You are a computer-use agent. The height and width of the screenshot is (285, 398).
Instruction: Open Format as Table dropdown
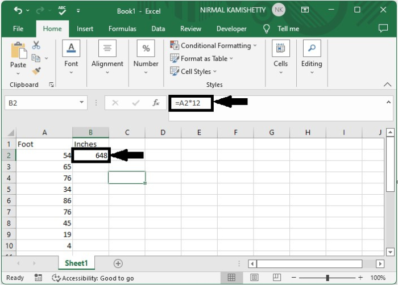(201, 58)
